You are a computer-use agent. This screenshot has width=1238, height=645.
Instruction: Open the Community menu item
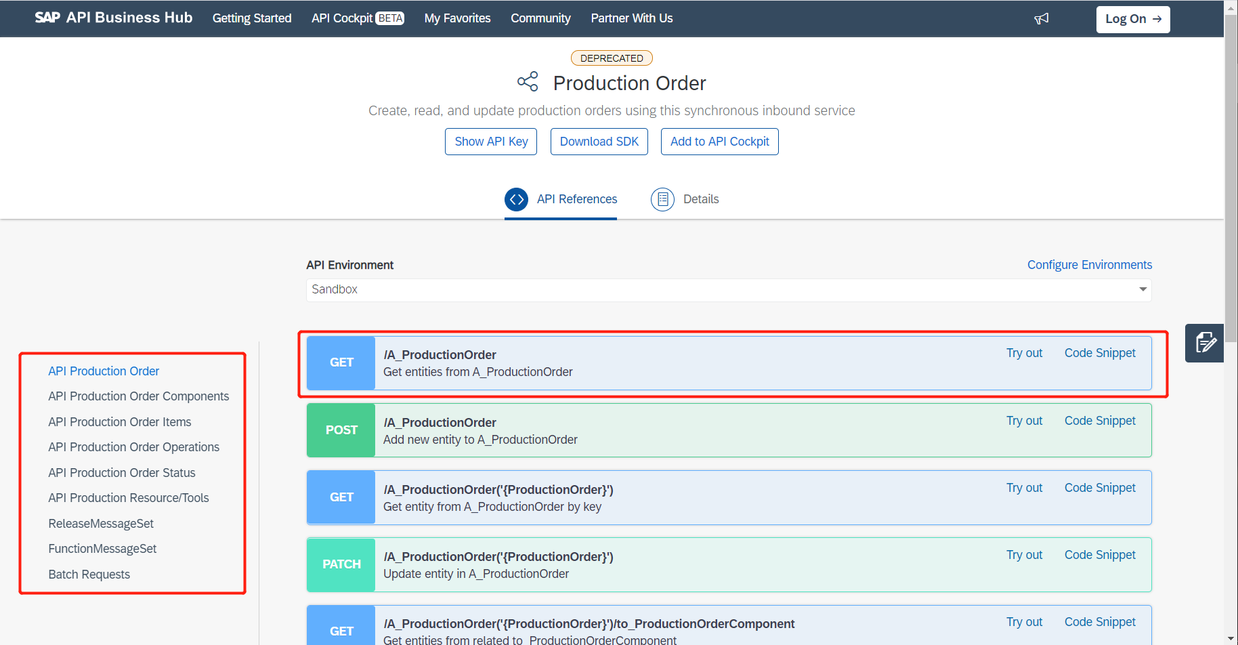point(540,18)
